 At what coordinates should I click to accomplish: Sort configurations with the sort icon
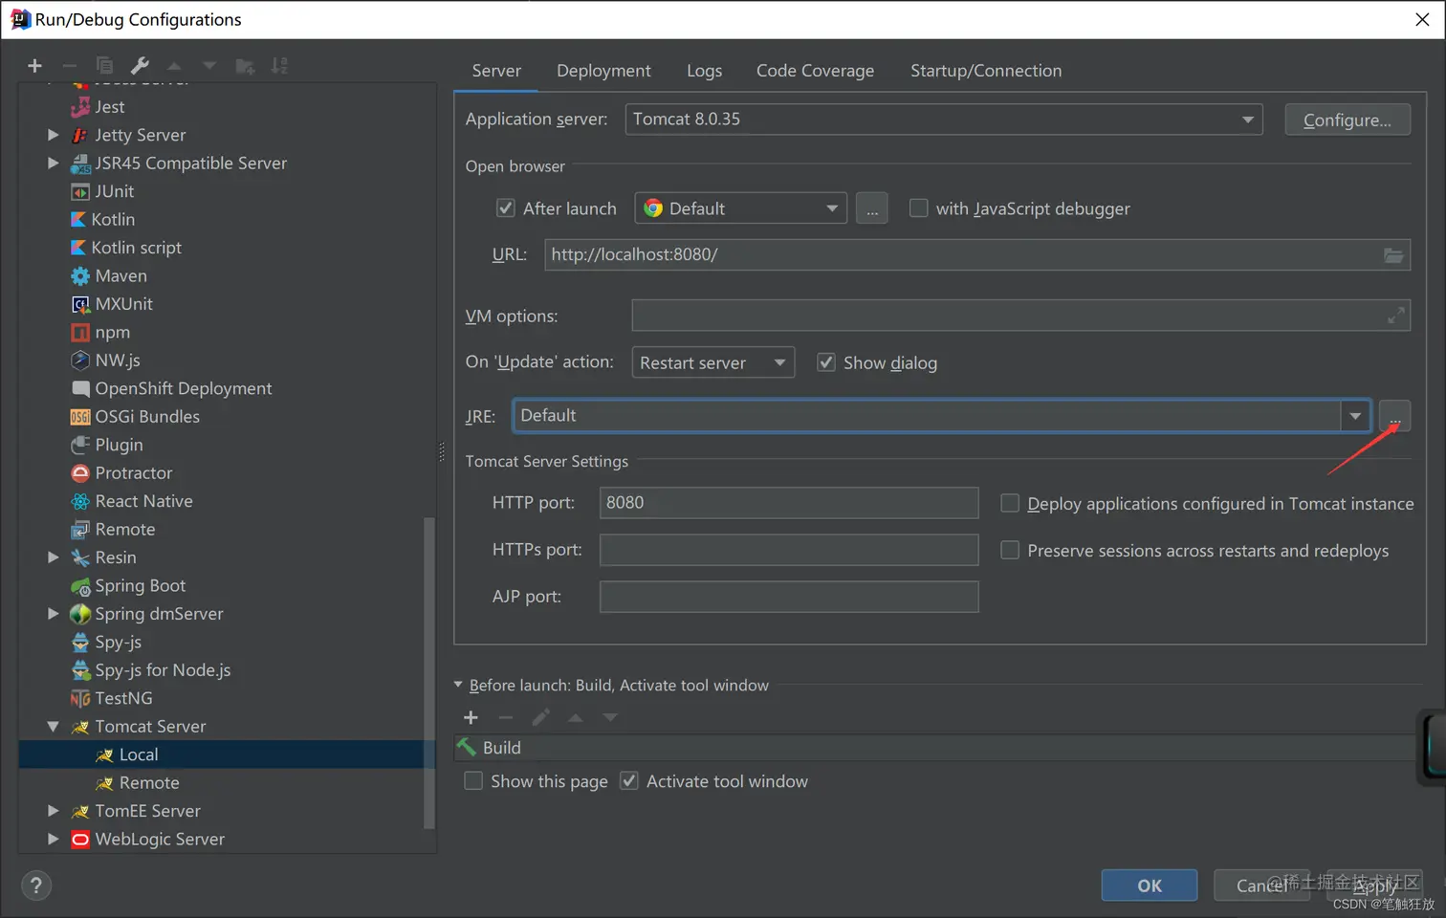(x=279, y=66)
